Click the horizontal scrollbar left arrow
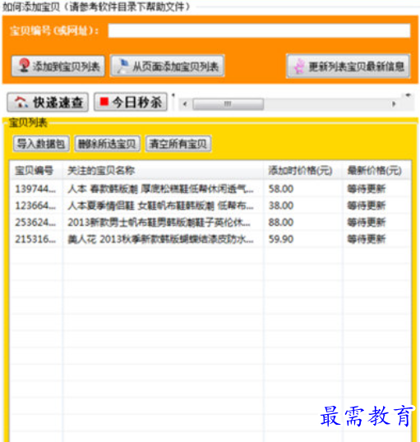The image size is (420, 442). click(x=185, y=104)
